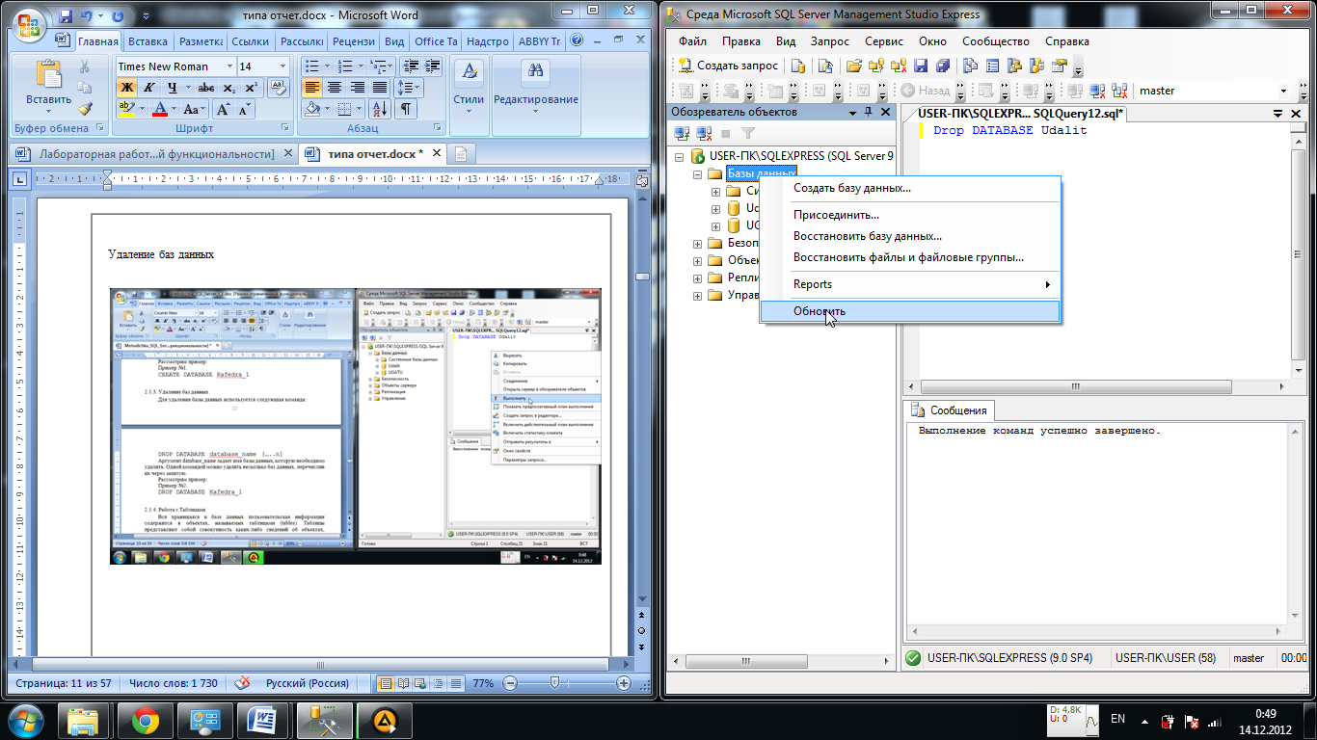Open the Вставка ribbon tab
Image resolution: width=1317 pixels, height=740 pixels.
tap(148, 41)
